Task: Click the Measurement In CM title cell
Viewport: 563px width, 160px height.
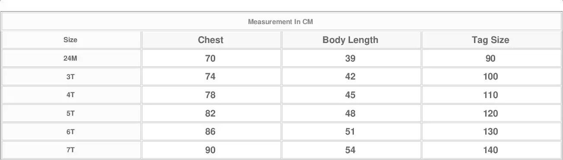Action: click(280, 22)
